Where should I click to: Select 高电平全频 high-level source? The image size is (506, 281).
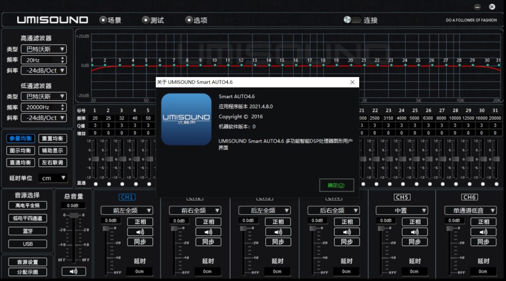point(28,205)
